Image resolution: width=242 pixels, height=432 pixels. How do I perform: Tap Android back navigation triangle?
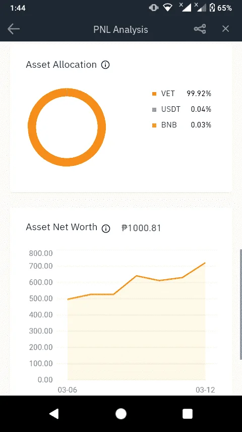click(x=54, y=414)
